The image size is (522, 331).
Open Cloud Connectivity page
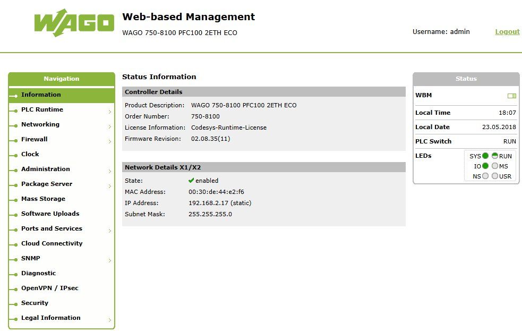(x=62, y=243)
